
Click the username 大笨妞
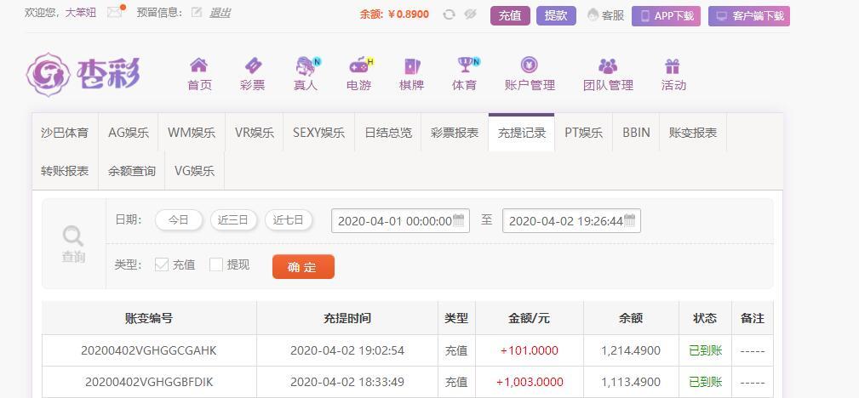pyautogui.click(x=81, y=13)
